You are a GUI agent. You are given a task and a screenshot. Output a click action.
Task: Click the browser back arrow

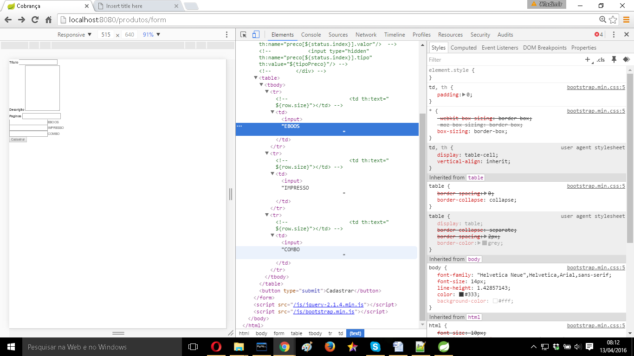pos(8,20)
